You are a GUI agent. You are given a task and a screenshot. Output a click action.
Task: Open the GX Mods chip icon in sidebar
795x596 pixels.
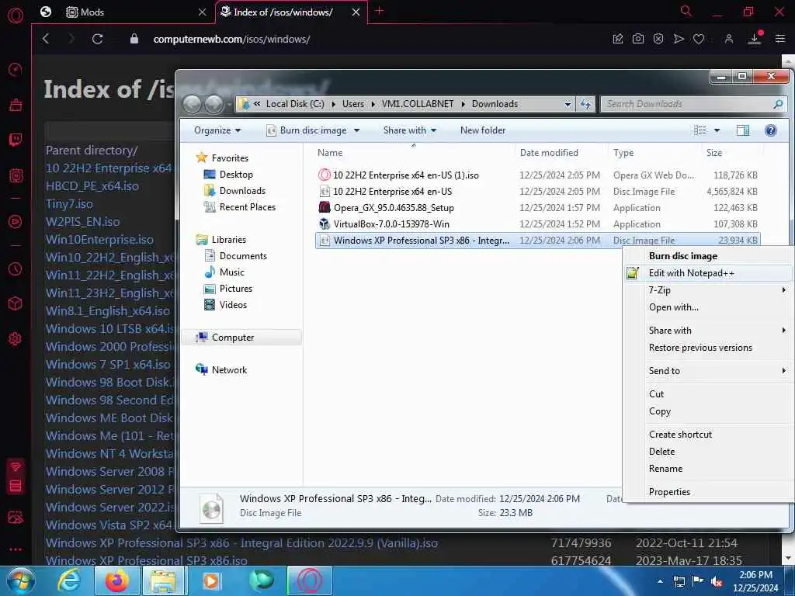(x=16, y=176)
